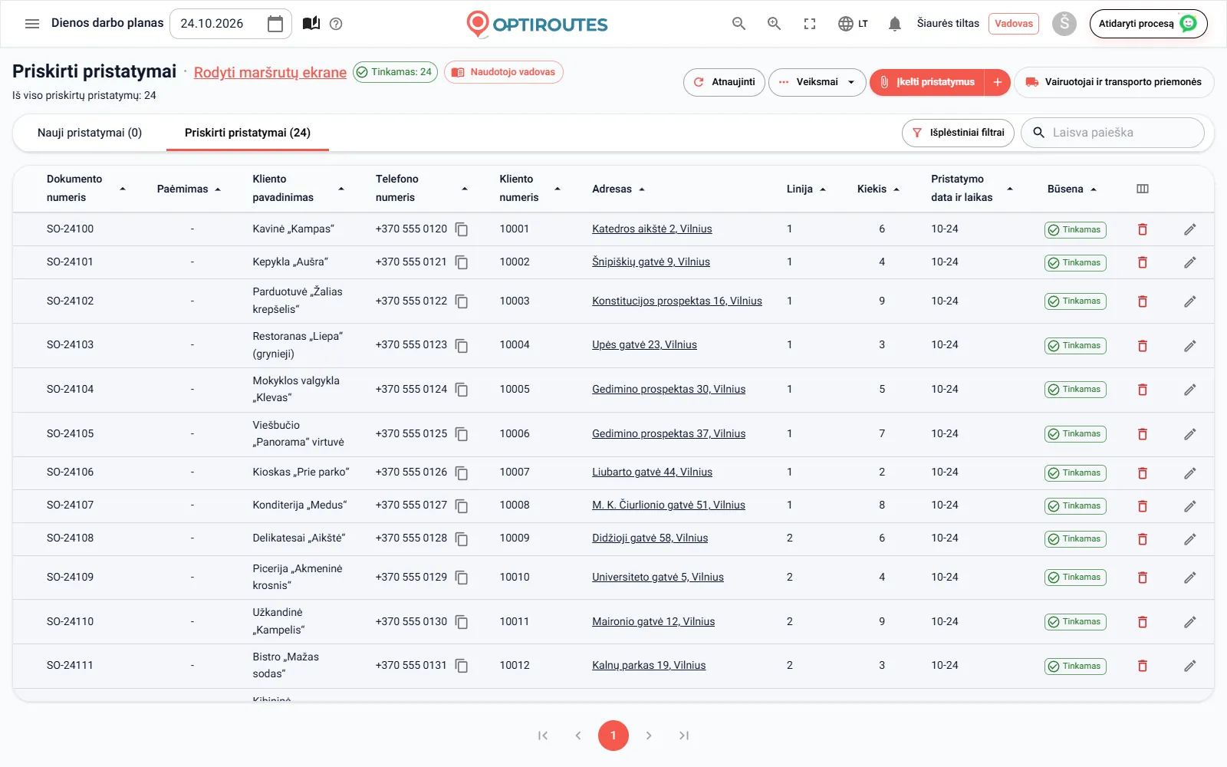Viewport: 1227px width, 767px height.
Task: Sort by Linija column
Action: pyautogui.click(x=806, y=189)
